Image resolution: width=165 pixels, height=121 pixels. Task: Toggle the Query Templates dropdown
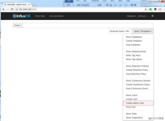143,31
